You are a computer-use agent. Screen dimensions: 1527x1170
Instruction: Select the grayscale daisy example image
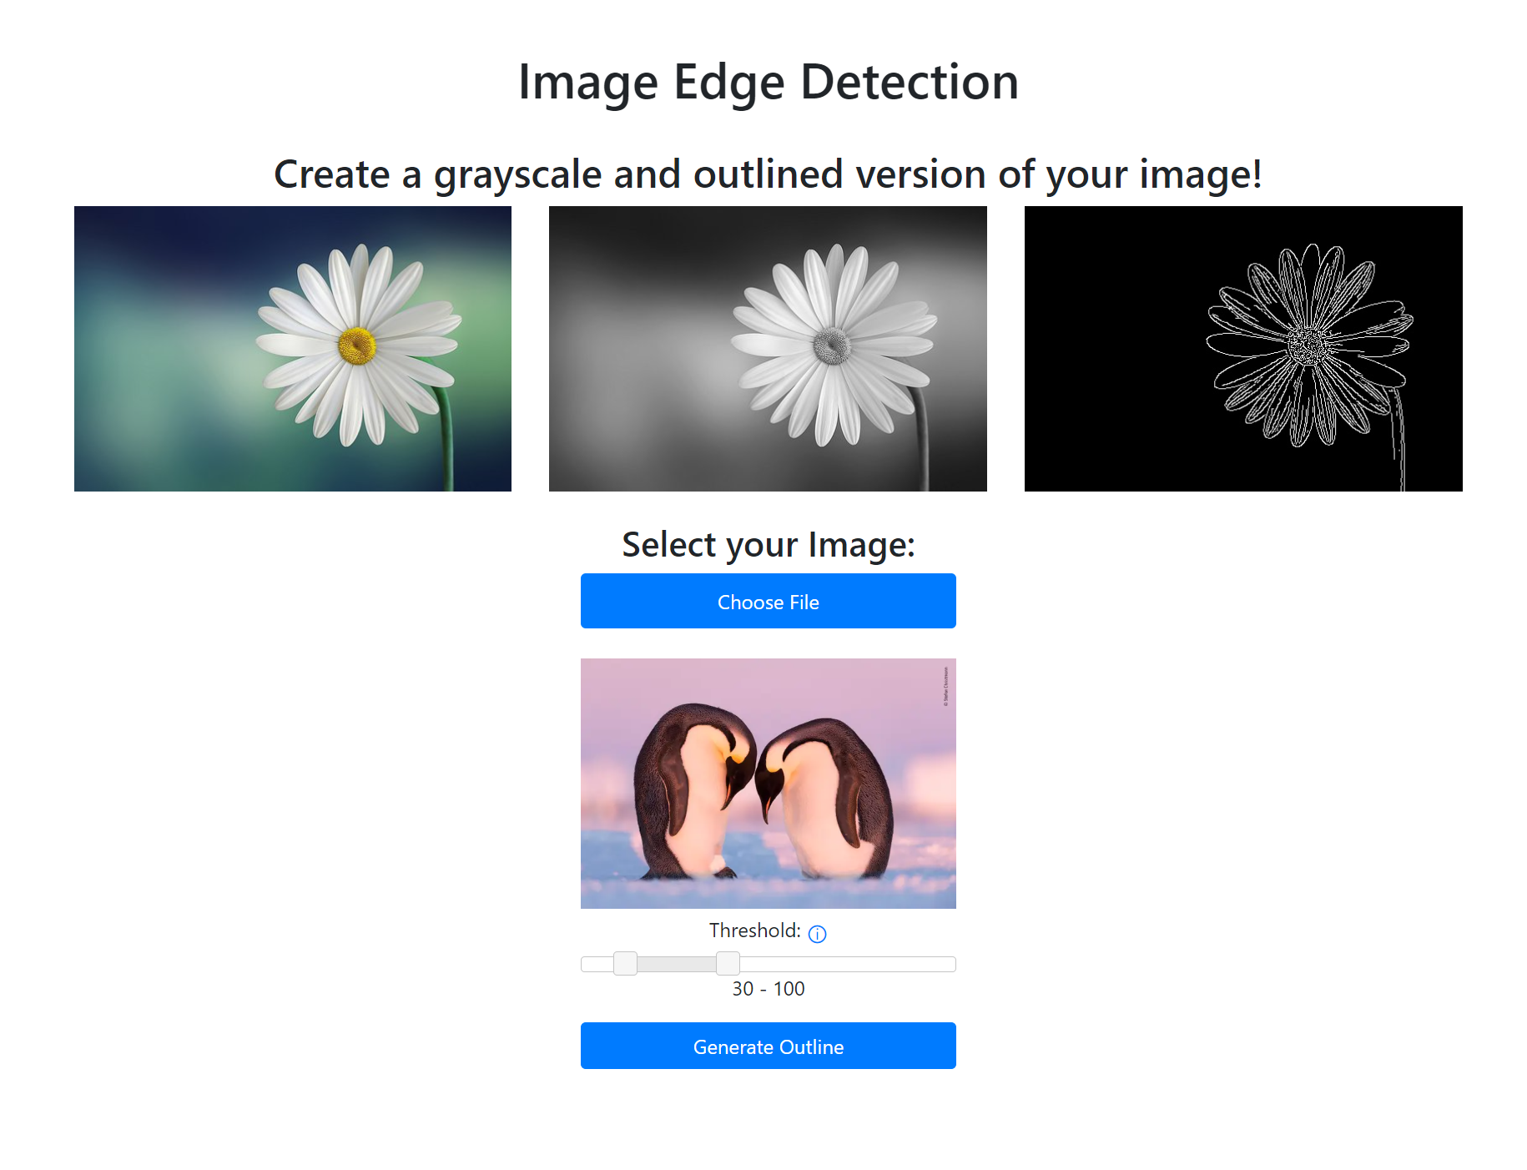point(768,349)
